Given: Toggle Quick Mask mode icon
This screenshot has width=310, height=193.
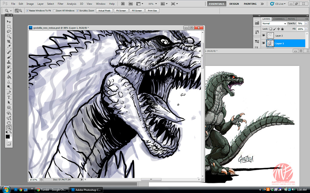Looking at the screenshot, I should 9,144.
